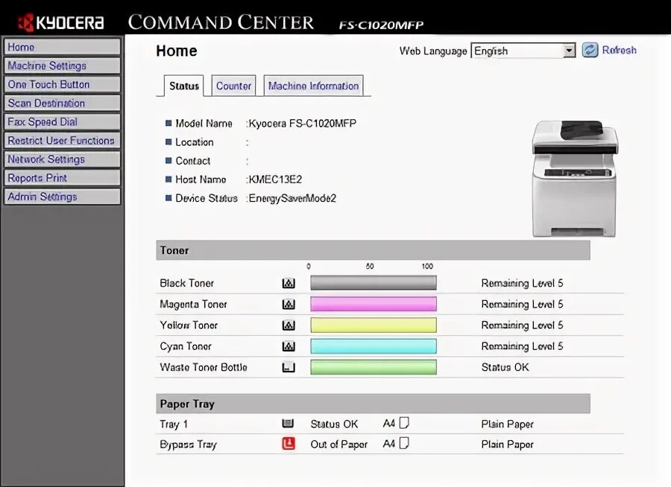Click the printer product image
This screenshot has width=671, height=487.
(575, 178)
